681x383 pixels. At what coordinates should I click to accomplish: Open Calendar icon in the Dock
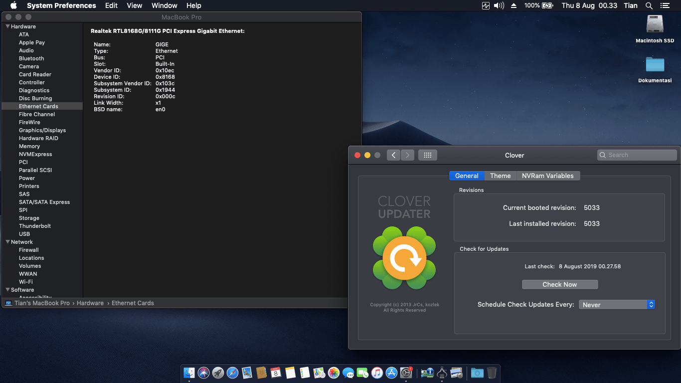276,373
